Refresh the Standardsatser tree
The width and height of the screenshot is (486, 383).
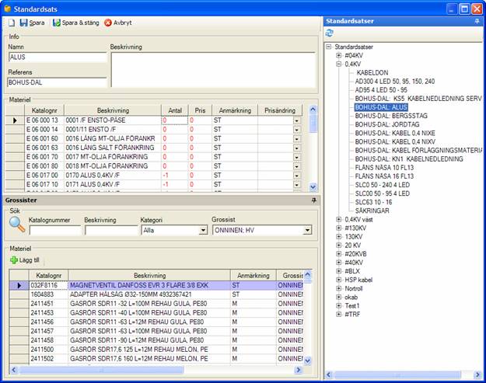(330, 33)
